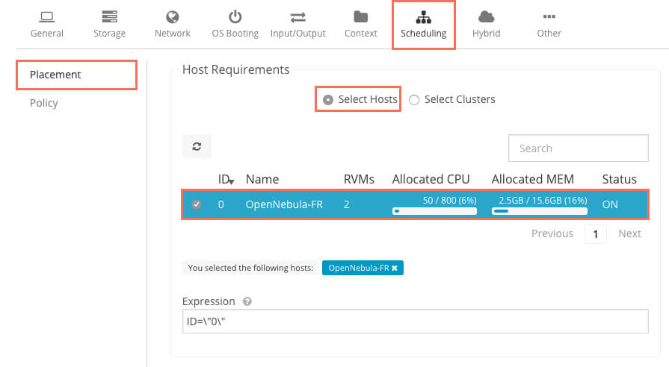Click the refresh hosts list button
The height and width of the screenshot is (367, 669).
pyautogui.click(x=197, y=147)
